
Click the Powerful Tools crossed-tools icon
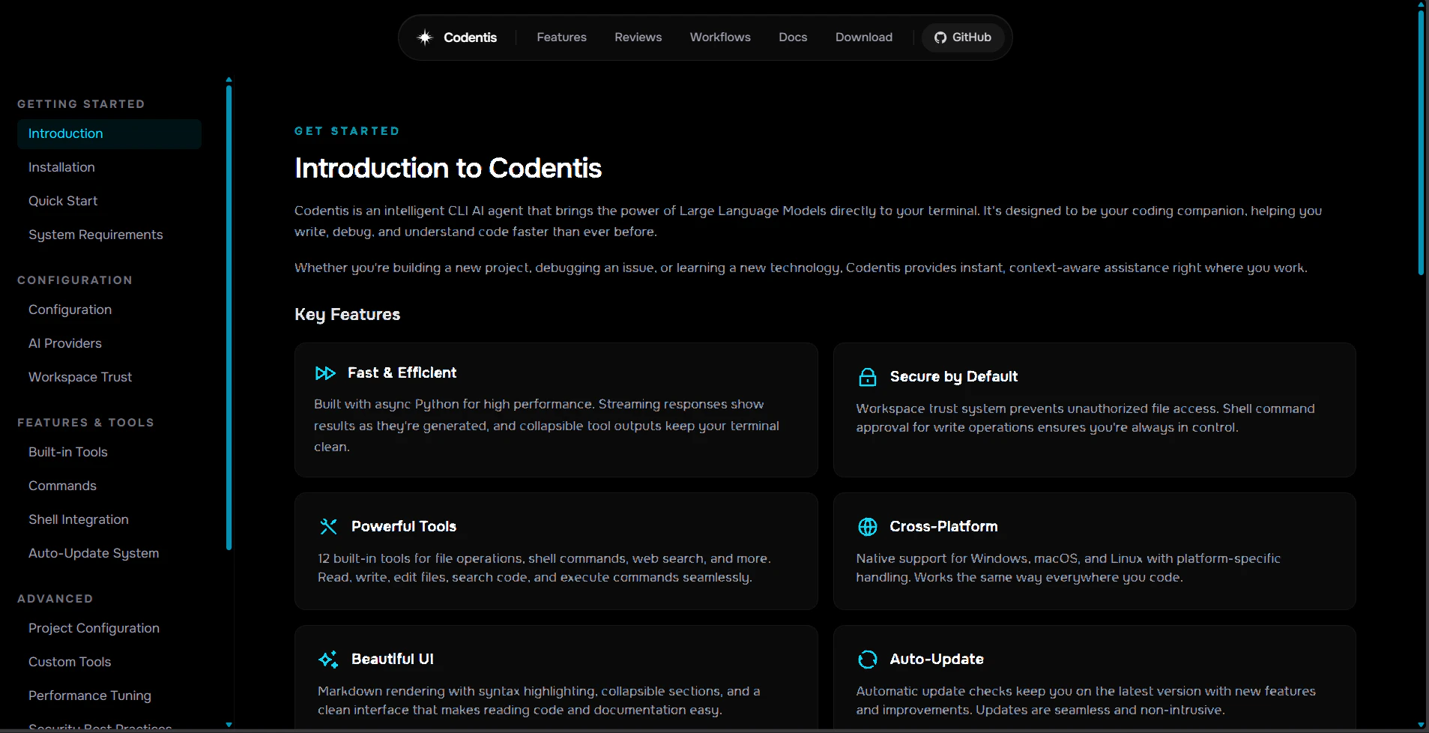pos(328,527)
